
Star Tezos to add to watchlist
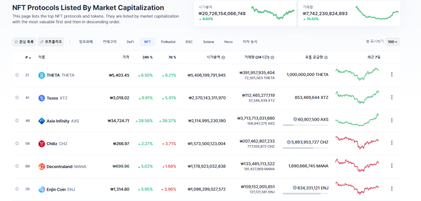pos(17,98)
